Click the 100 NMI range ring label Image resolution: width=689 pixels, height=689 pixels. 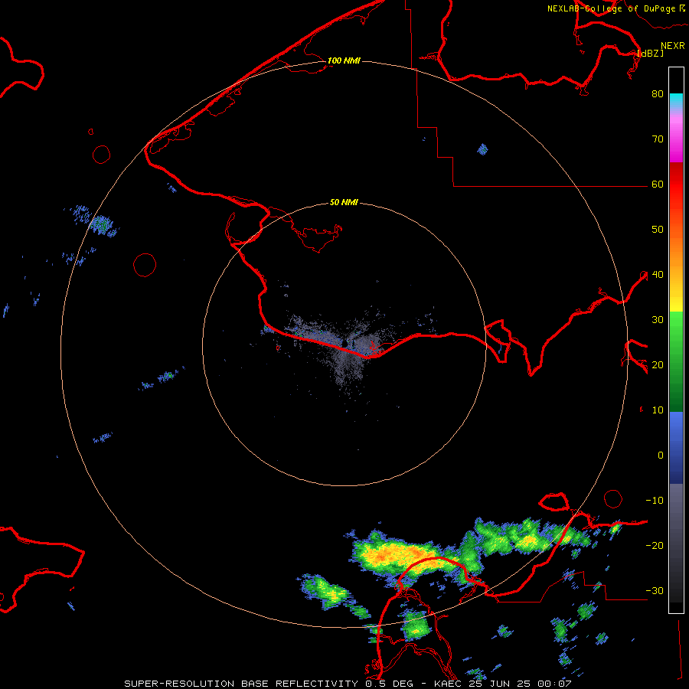click(344, 60)
